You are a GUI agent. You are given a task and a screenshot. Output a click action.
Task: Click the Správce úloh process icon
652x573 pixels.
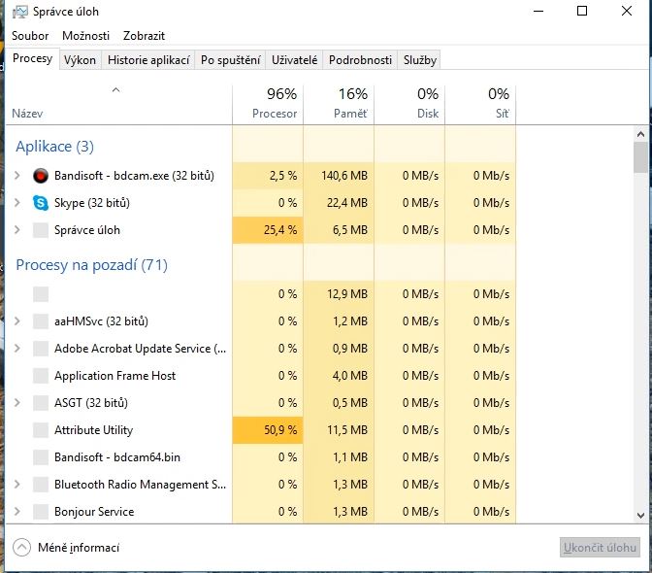click(x=41, y=230)
